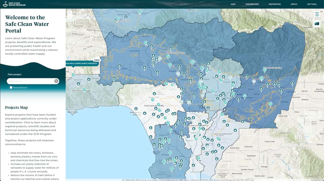324x181 pixels.
Task: Select water-drop marker west of Chino Hills
Action: (x=243, y=122)
